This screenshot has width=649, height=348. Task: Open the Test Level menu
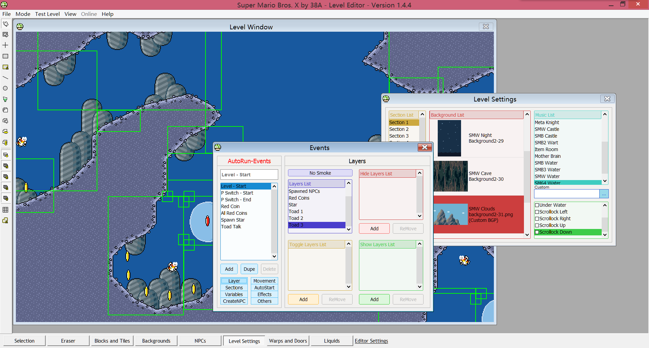click(x=47, y=14)
